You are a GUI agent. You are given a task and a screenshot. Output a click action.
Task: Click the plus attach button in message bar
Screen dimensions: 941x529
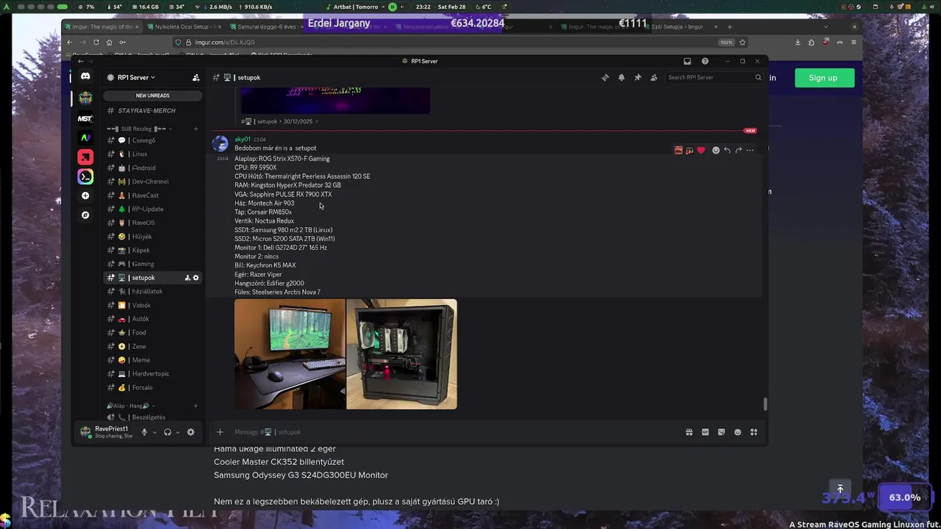pos(219,432)
